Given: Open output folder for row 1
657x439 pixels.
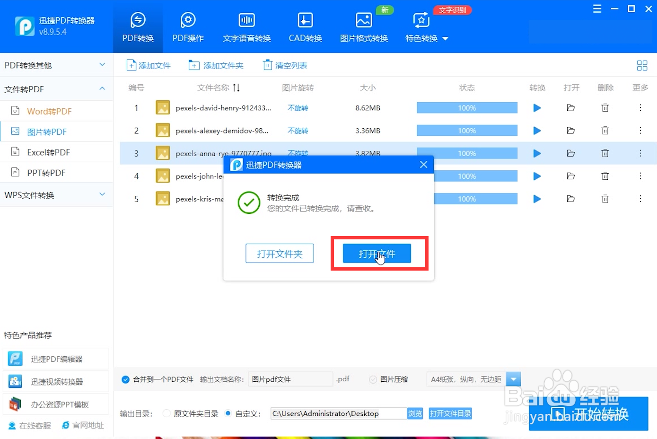Looking at the screenshot, I should [571, 108].
